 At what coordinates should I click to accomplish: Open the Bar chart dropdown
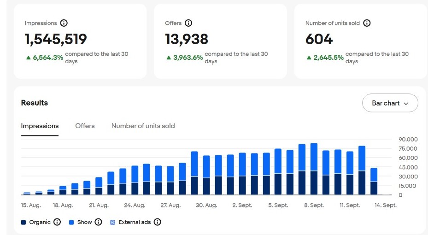[x=390, y=103]
